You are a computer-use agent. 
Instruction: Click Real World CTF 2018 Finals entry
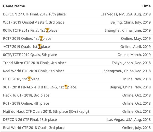point(34,71)
